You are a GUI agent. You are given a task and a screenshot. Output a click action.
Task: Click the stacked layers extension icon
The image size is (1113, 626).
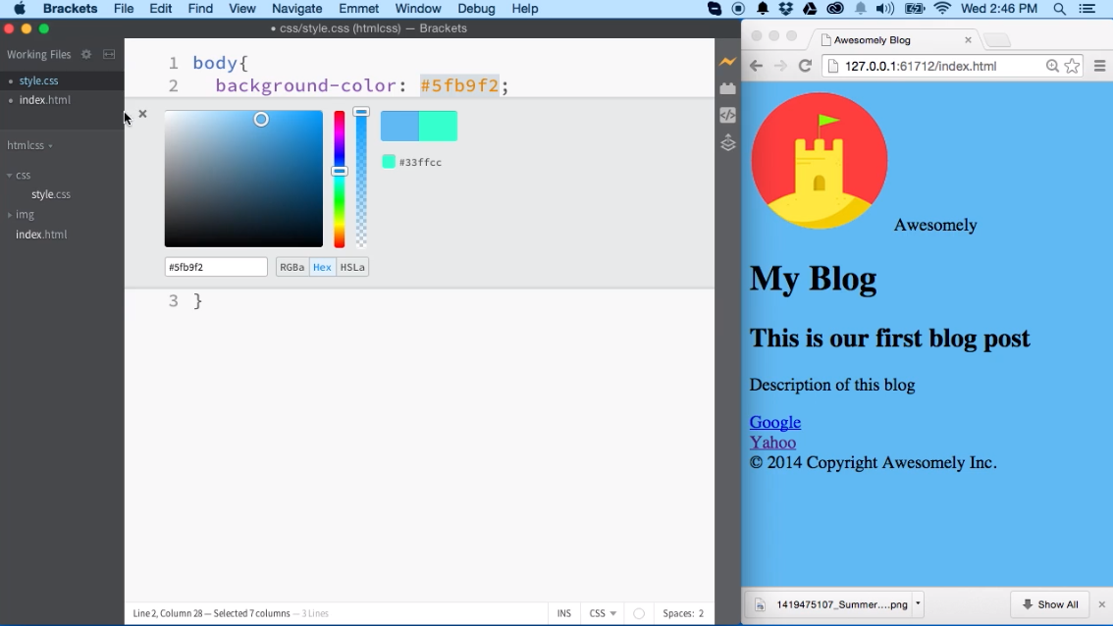tap(727, 142)
